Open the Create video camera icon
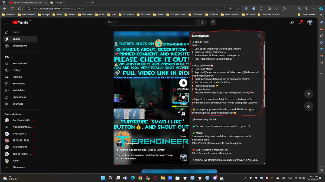The height and width of the screenshot is (182, 325). coord(292,22)
